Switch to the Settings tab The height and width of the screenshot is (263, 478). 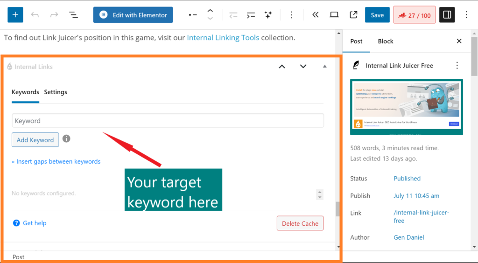[x=56, y=92]
